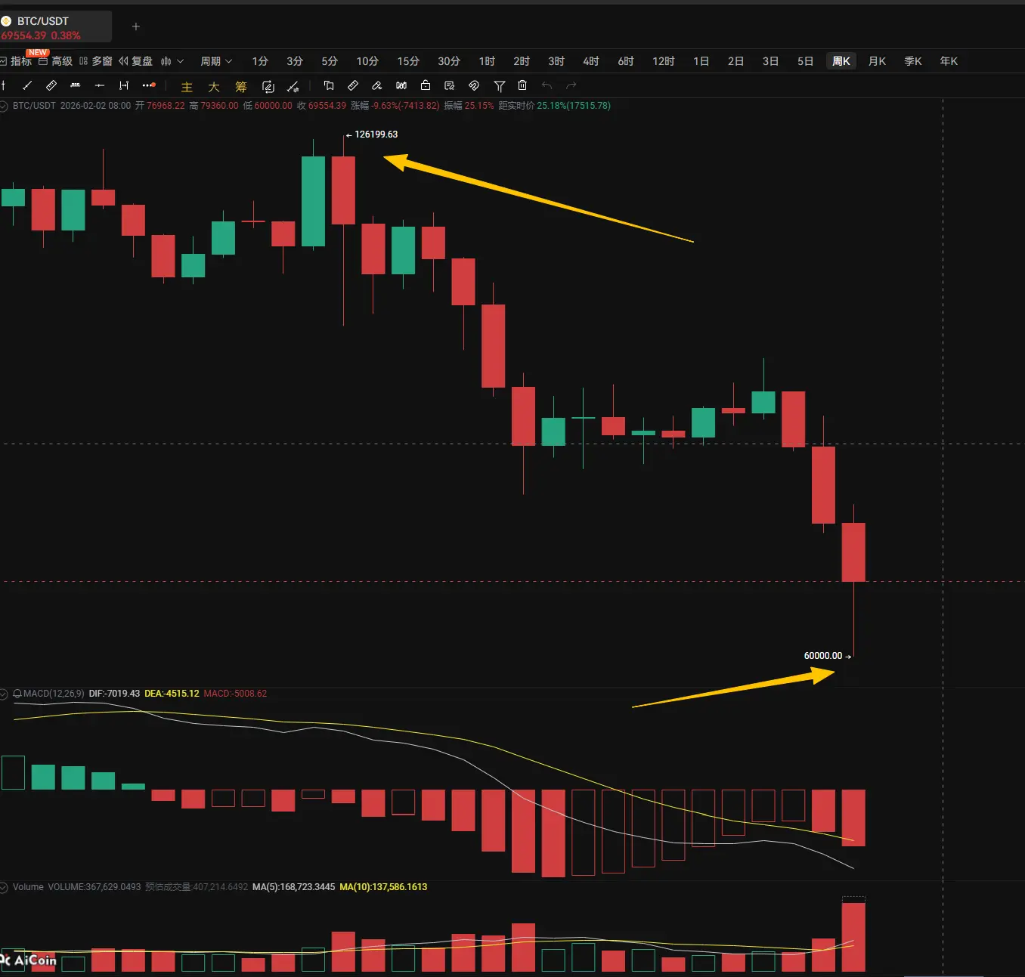Image resolution: width=1025 pixels, height=977 pixels.
Task: Click the Volume indicator label
Action: (28, 887)
